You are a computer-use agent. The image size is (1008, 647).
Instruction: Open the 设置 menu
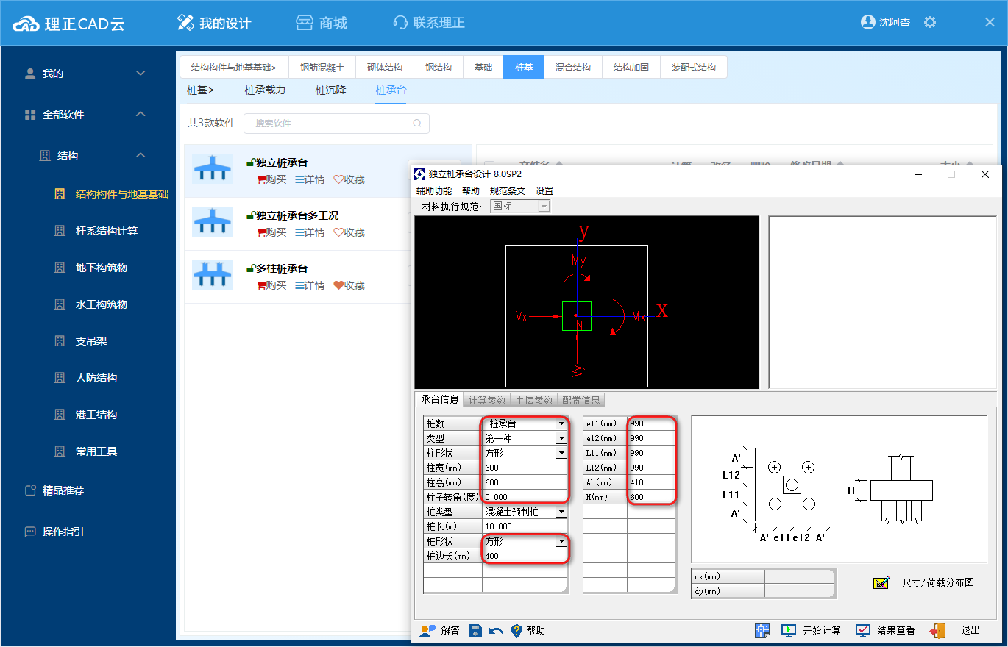pyautogui.click(x=544, y=191)
